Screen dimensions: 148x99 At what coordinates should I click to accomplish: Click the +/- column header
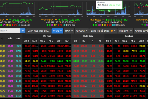(92, 41)
